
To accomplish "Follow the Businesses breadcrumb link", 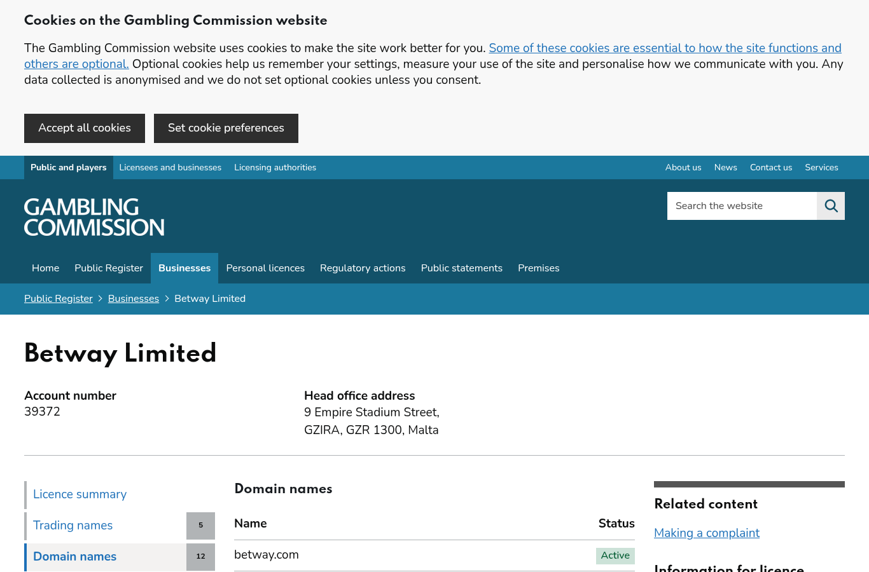I will 134,299.
